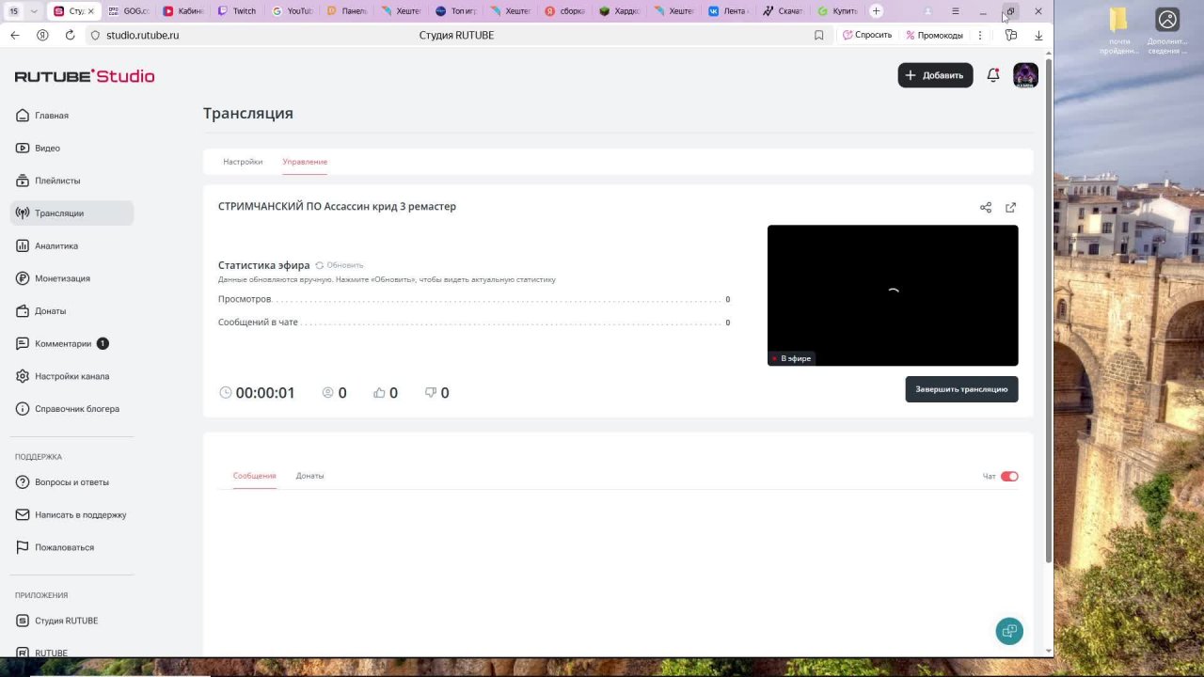The height and width of the screenshot is (677, 1204).
Task: Open the browser downloads icon
Action: pyautogui.click(x=1038, y=35)
